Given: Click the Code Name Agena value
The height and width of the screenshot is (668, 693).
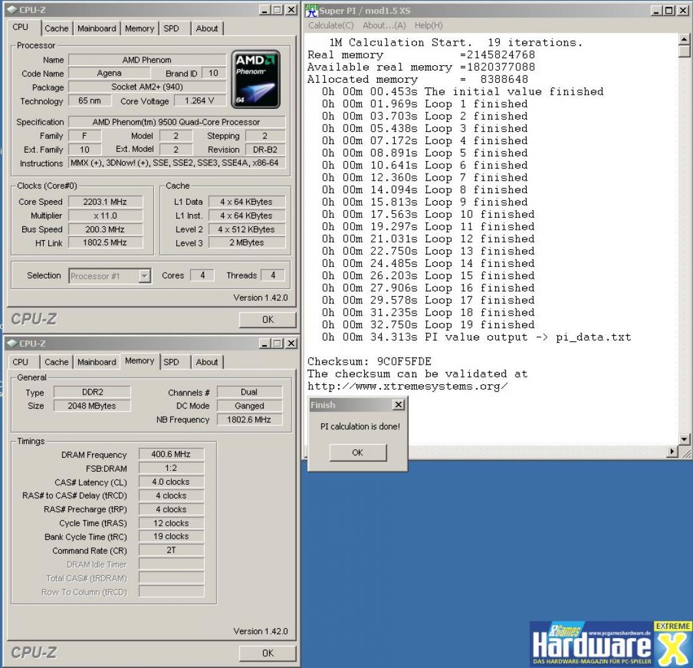Looking at the screenshot, I should (109, 73).
